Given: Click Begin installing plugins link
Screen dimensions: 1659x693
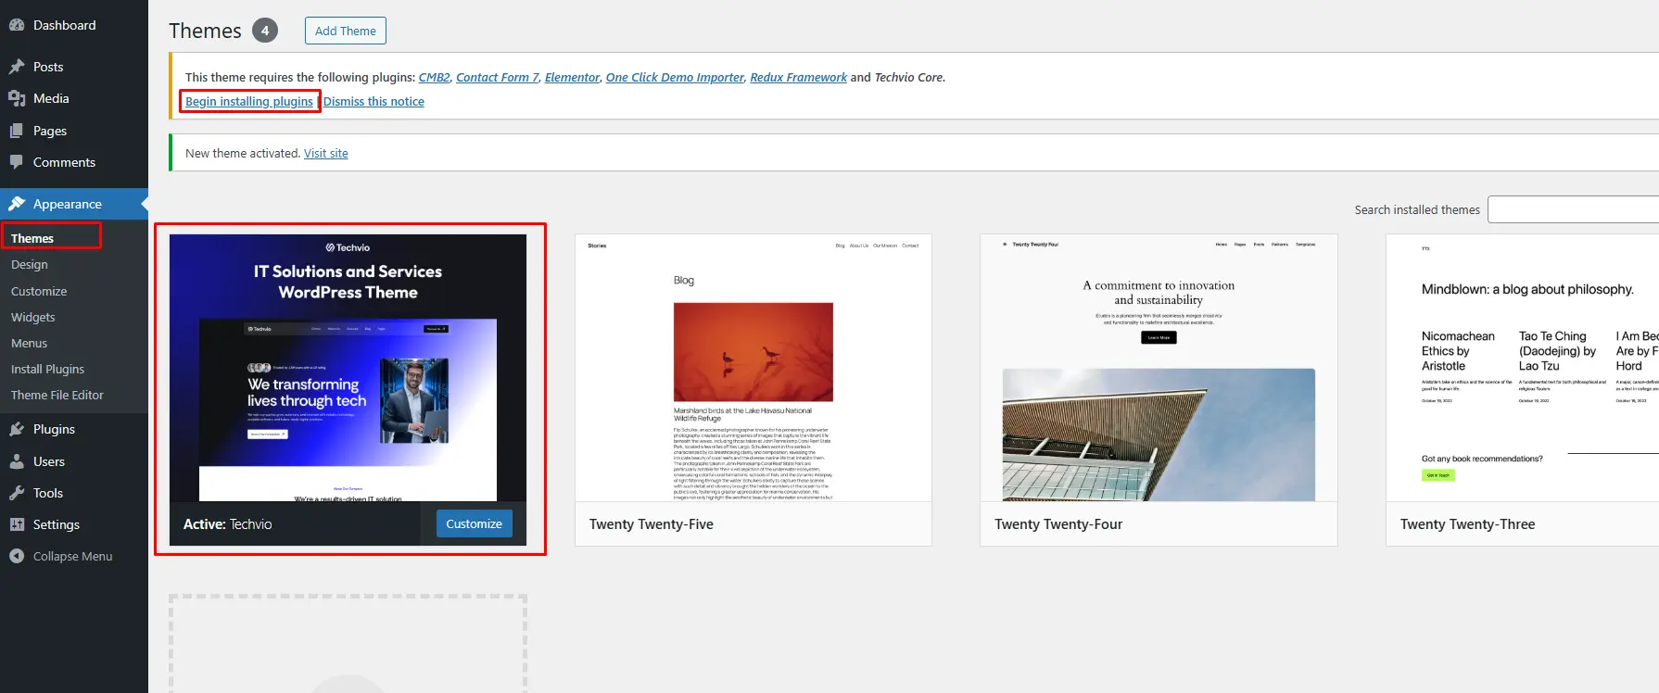Looking at the screenshot, I should pos(249,101).
